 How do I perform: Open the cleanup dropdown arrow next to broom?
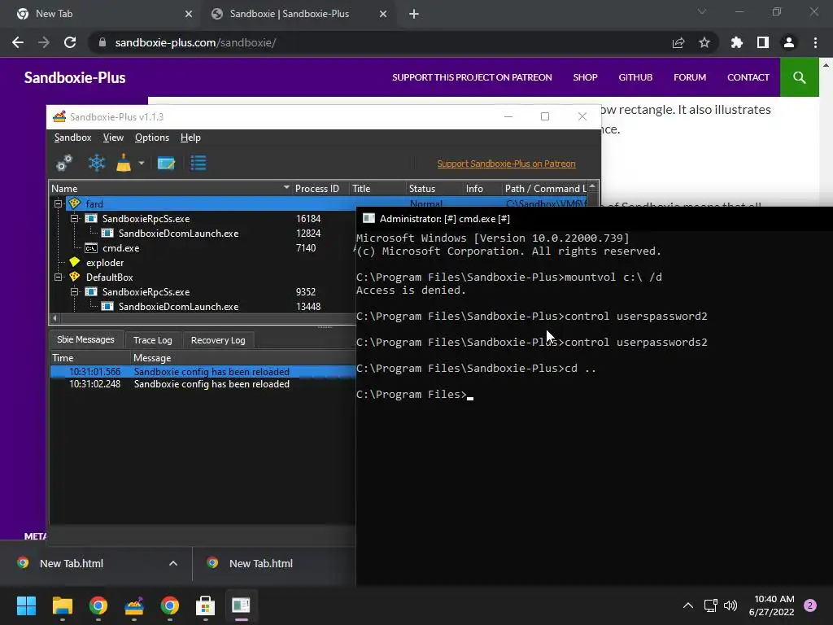(x=142, y=163)
